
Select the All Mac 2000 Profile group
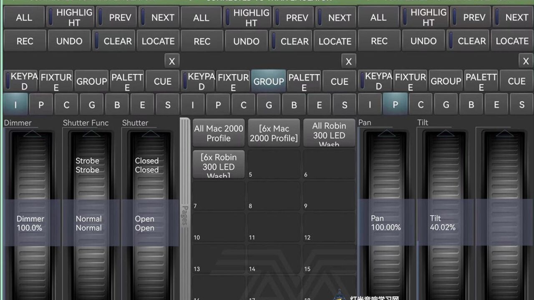(219, 133)
